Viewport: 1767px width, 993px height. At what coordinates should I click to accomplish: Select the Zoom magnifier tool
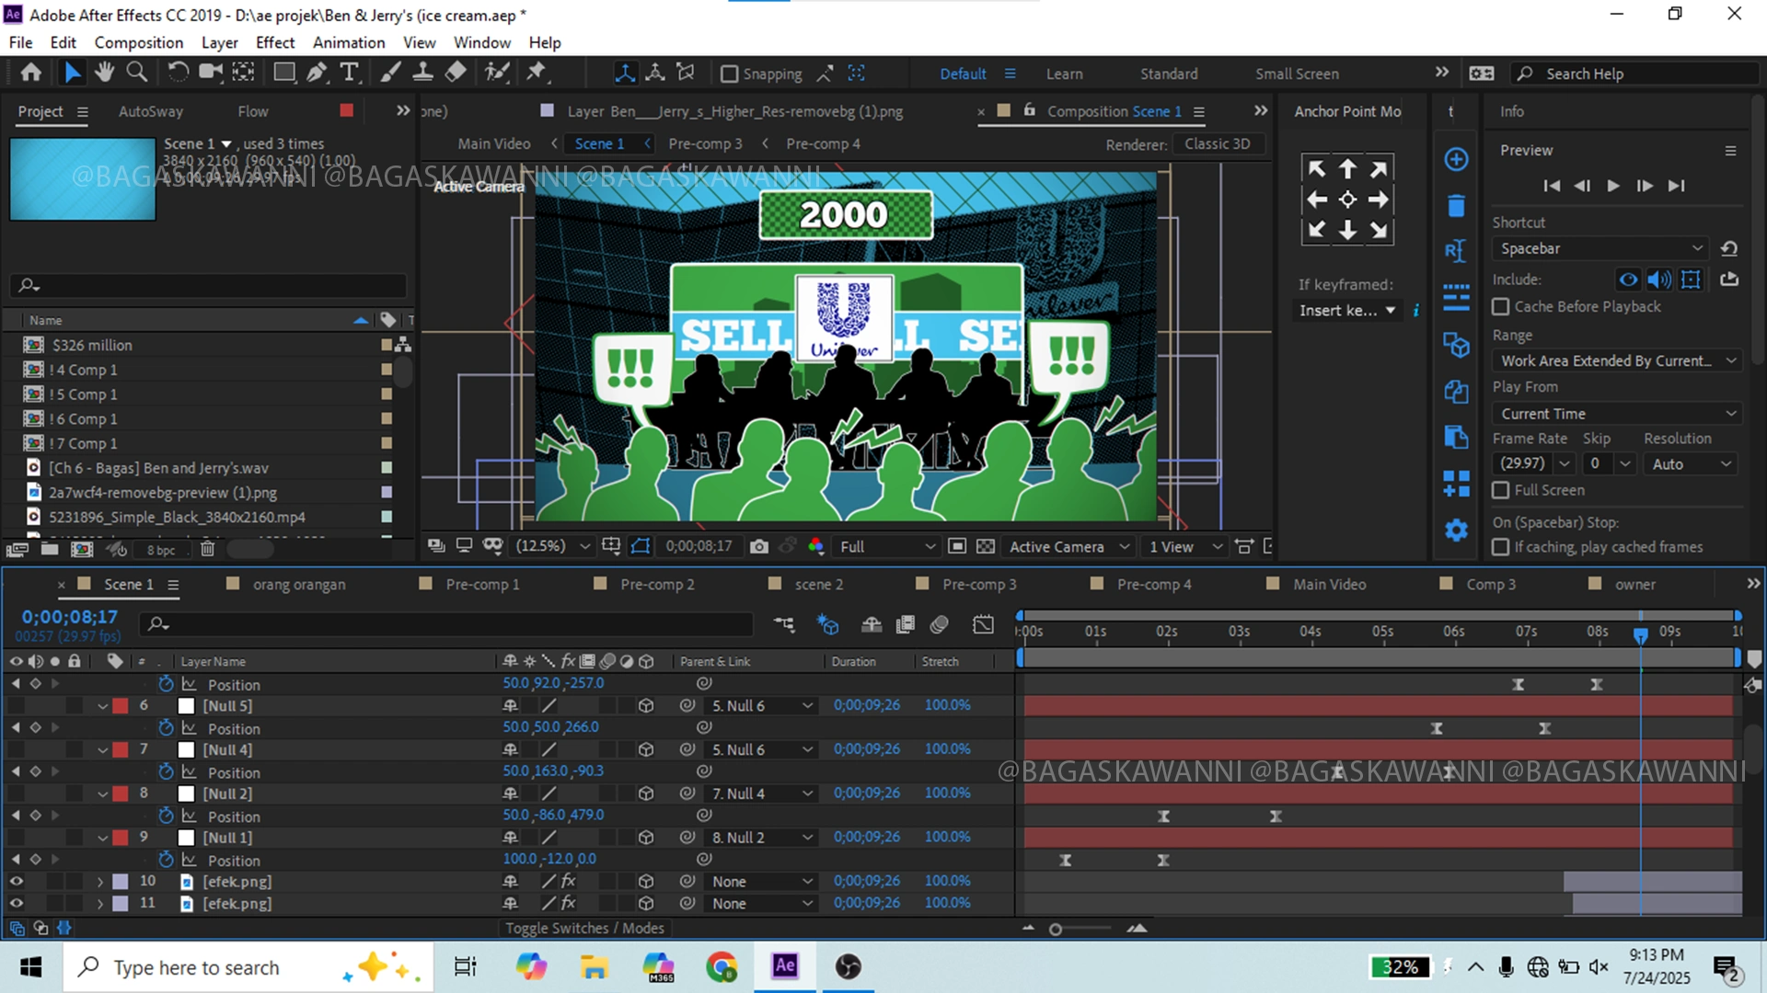[137, 73]
